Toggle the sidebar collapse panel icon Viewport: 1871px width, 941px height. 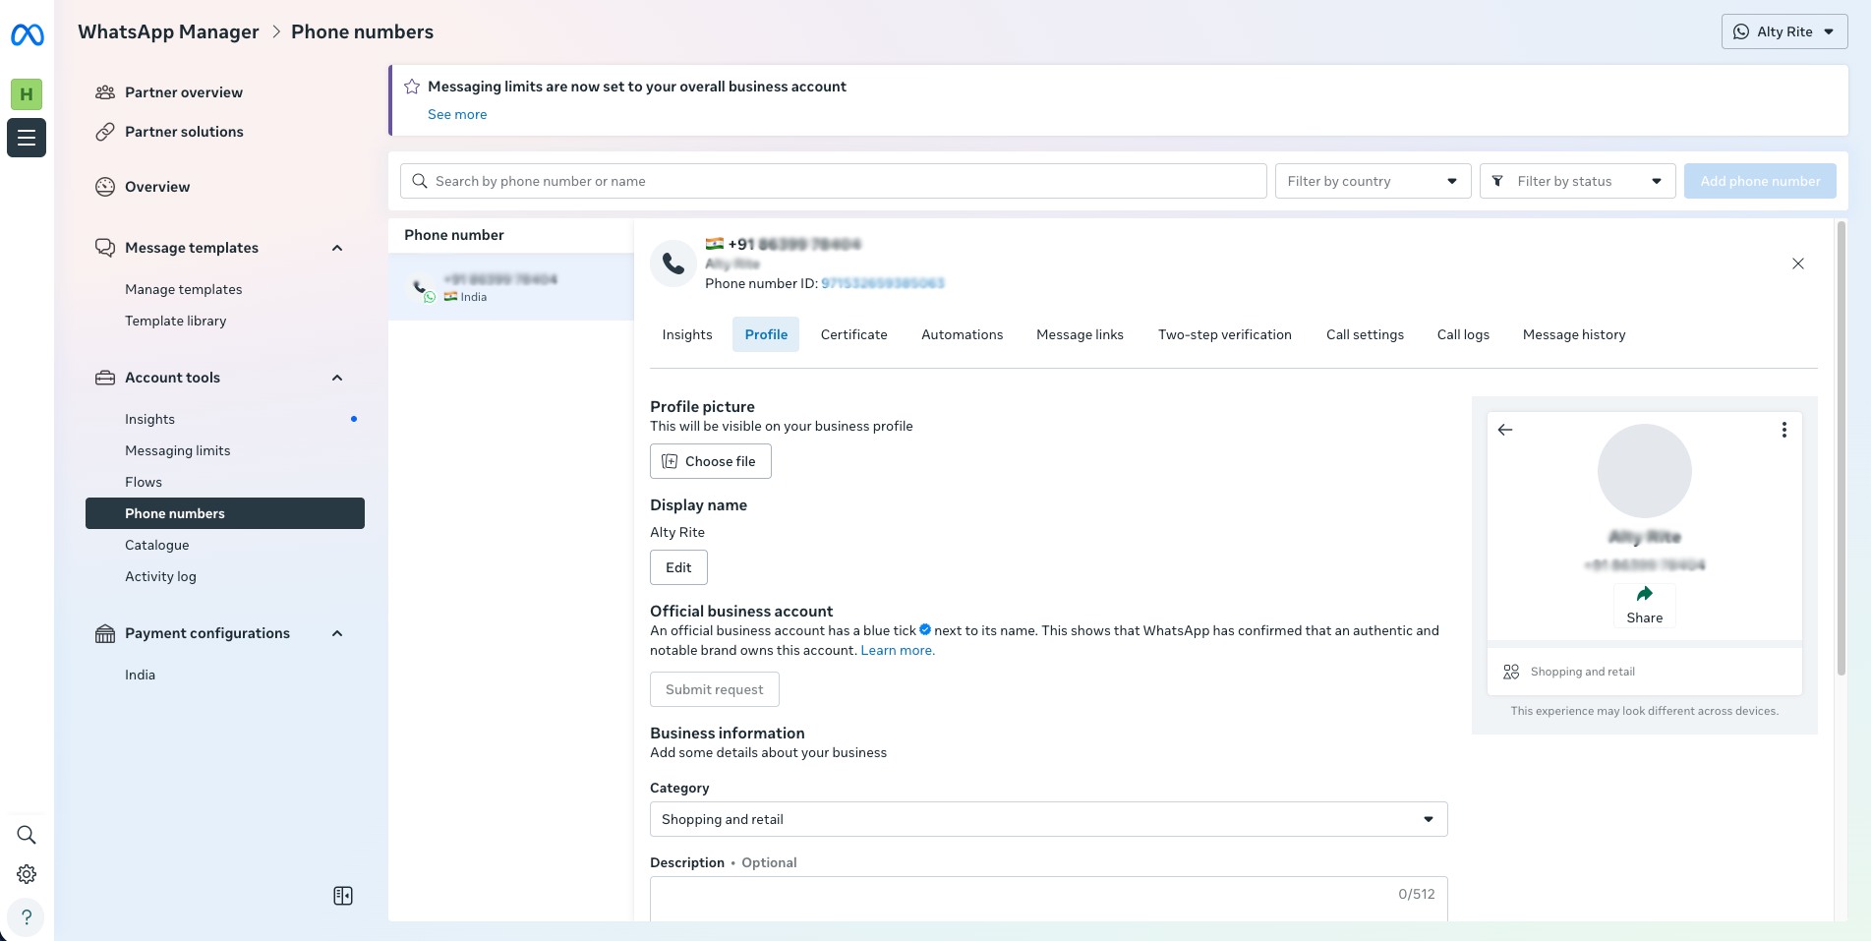343,896
